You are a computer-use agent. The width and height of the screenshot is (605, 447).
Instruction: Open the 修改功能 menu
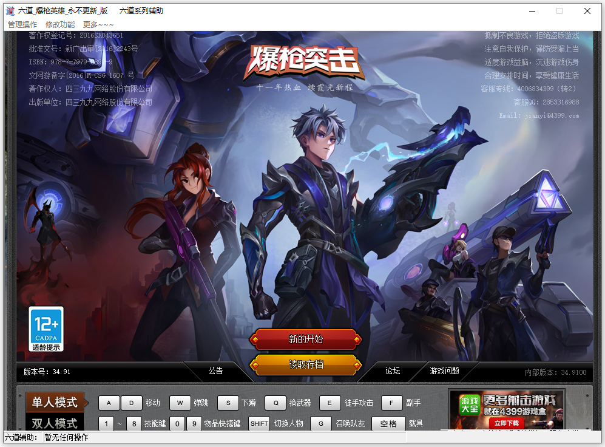tap(60, 25)
